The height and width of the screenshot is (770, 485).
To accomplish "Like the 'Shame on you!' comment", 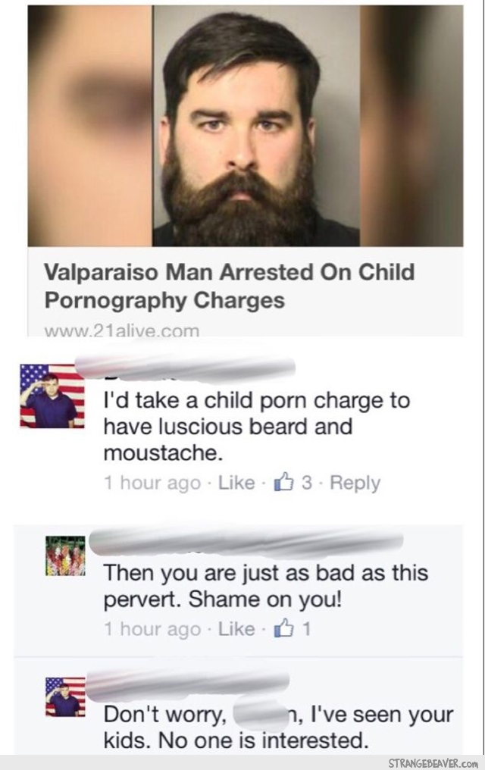I will (x=236, y=629).
